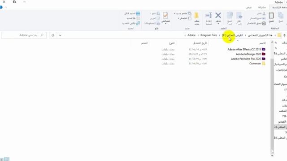The width and height of the screenshot is (287, 161).
Task: Open the arrow below Properties (خصائص)
Action: [165, 24]
